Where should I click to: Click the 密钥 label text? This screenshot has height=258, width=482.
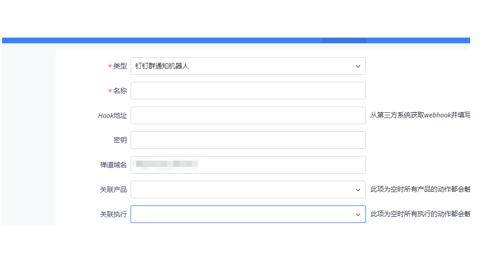click(x=120, y=140)
